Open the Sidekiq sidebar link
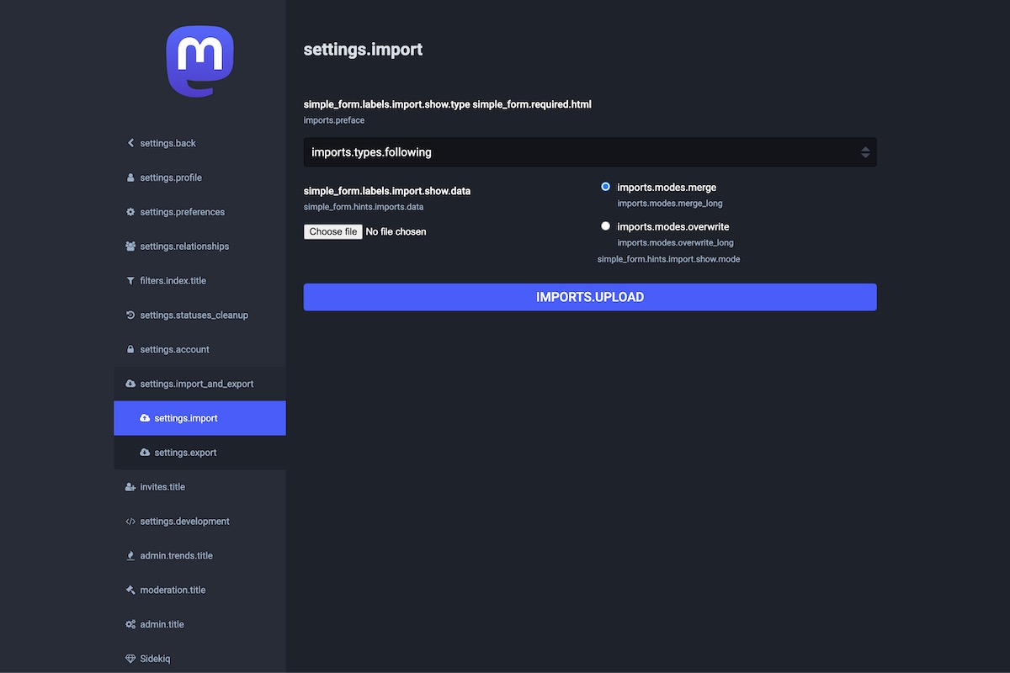Viewport: 1010px width, 673px height. (x=155, y=659)
